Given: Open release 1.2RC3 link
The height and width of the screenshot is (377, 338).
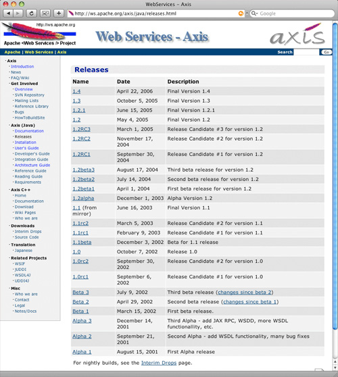Looking at the screenshot, I should point(81,129).
